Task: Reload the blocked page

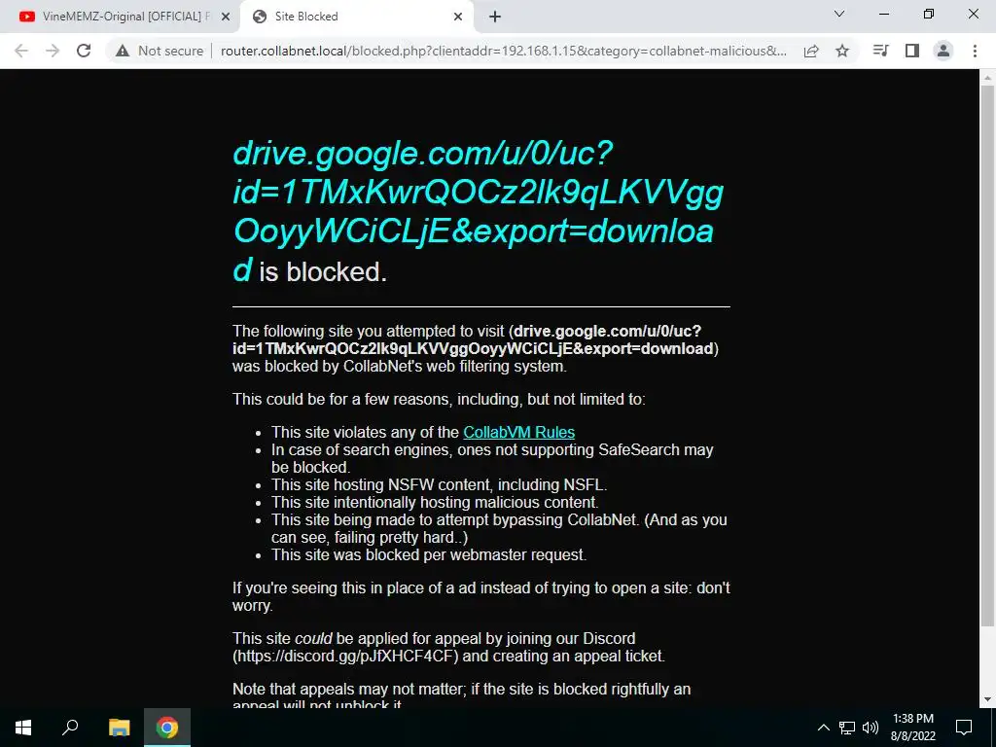Action: click(x=84, y=51)
